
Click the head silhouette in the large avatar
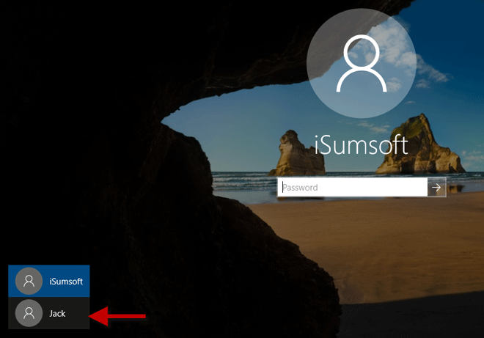pos(362,51)
